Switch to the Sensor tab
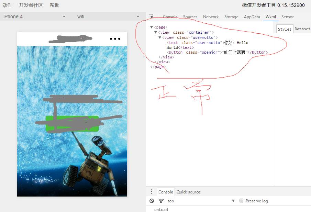311x212 pixels. tap(287, 17)
